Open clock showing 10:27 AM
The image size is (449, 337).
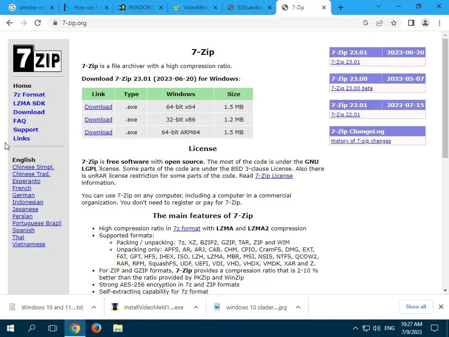pos(411,328)
